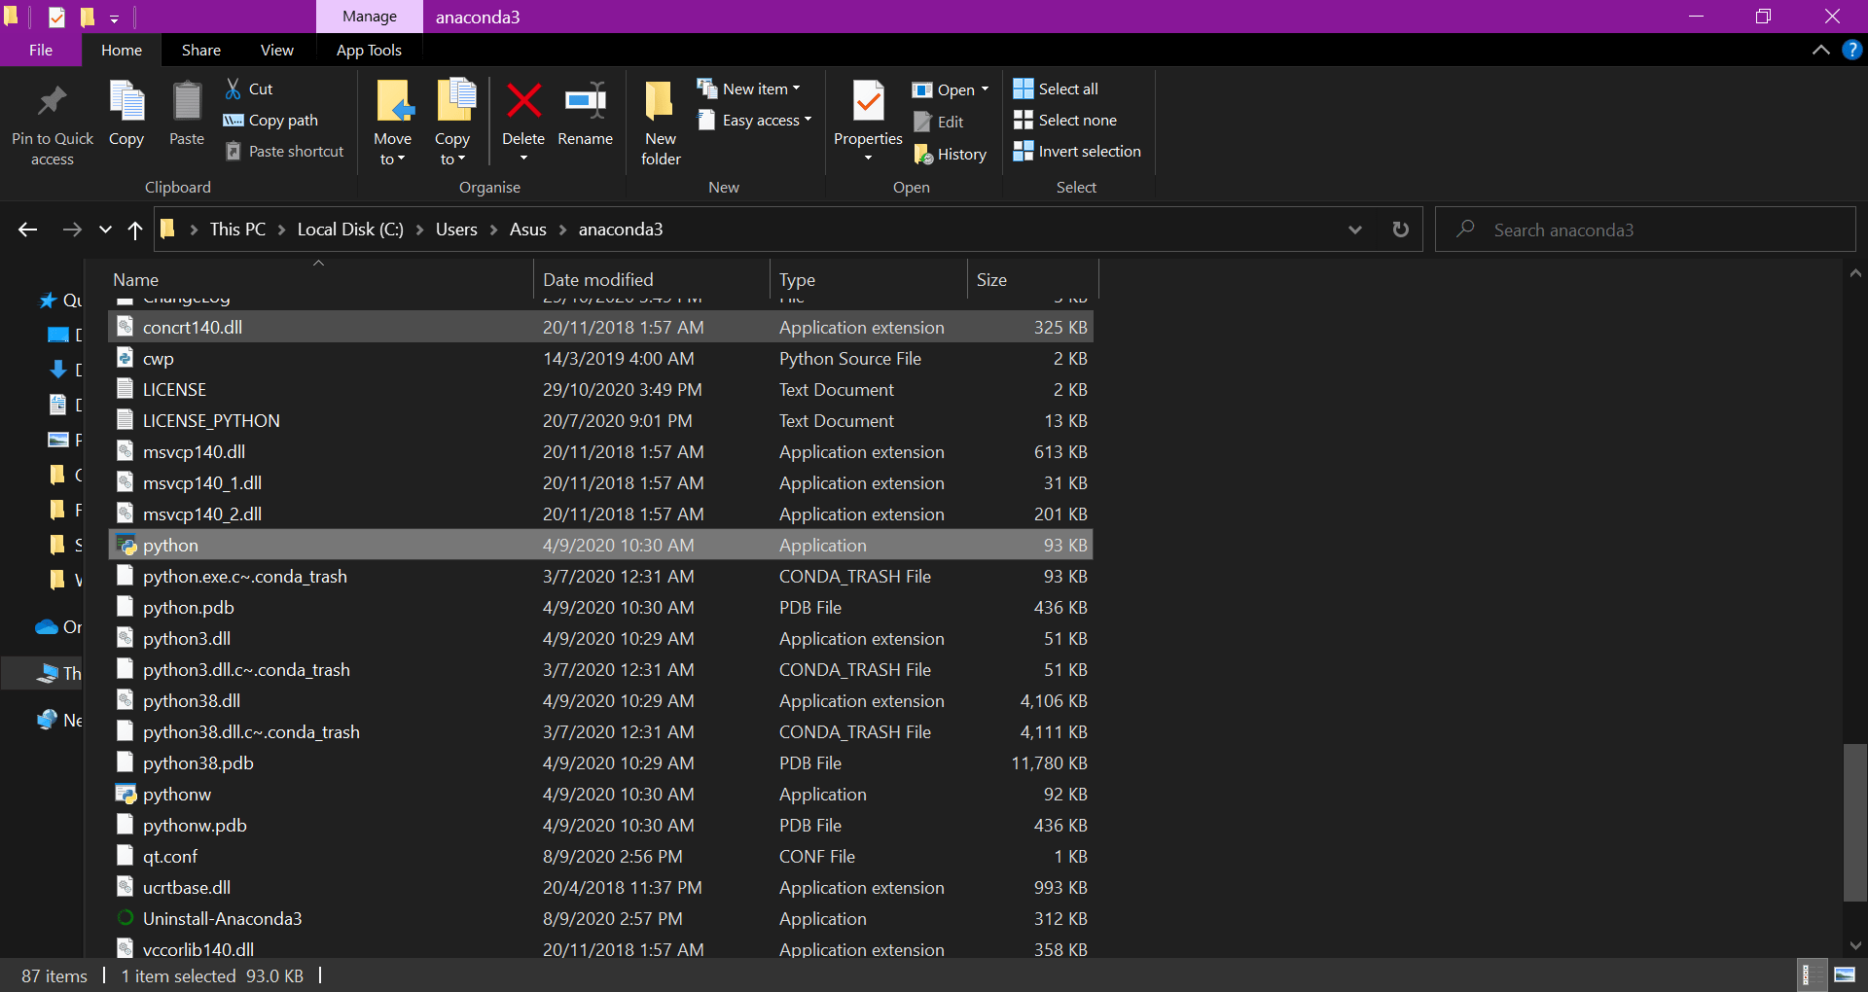This screenshot has width=1868, height=992.
Task: Expand the address bar history dropdown
Action: tap(1354, 230)
